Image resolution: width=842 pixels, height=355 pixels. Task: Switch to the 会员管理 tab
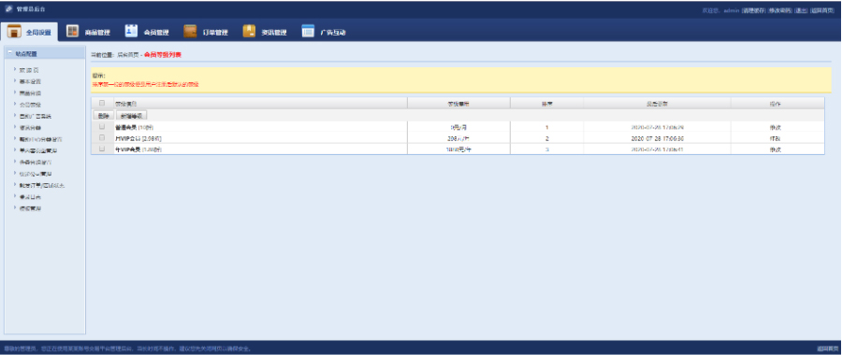tap(147, 32)
